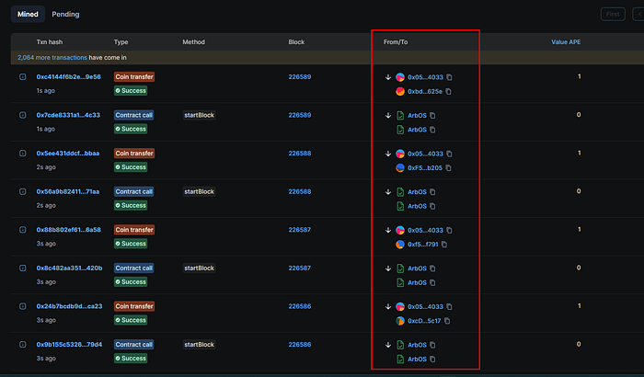Open transaction 0xc4144f6b2e...9e56
Viewport: 644px width, 377px height.
coord(69,77)
